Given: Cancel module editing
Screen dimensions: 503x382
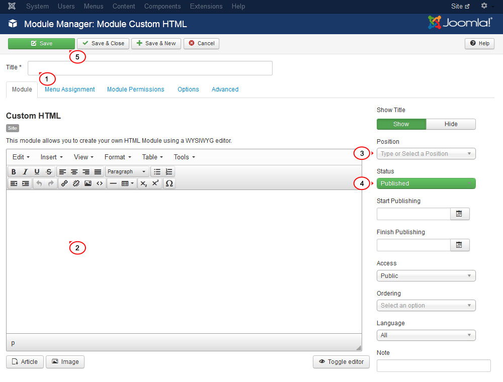Looking at the screenshot, I should 202,44.
